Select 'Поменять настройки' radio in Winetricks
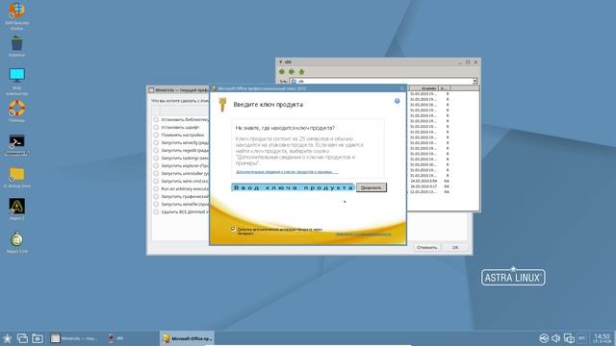616x346 pixels. pos(156,135)
